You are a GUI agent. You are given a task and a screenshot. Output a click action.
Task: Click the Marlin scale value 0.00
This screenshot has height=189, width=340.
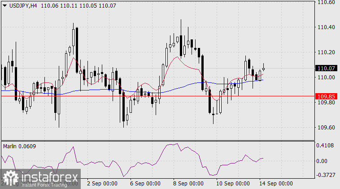[x=322, y=161]
